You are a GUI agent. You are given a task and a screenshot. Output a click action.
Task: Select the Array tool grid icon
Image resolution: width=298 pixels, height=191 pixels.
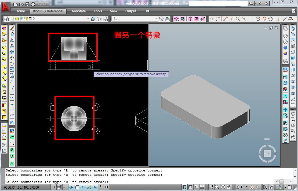[12, 52]
